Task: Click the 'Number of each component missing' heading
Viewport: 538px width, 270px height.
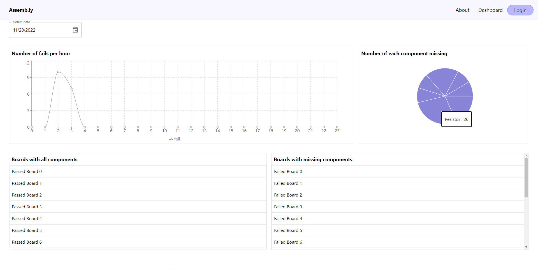Action: click(x=404, y=54)
